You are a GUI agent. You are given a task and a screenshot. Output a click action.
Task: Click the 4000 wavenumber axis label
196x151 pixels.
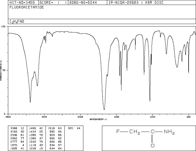pyautogui.click(x=8, y=117)
